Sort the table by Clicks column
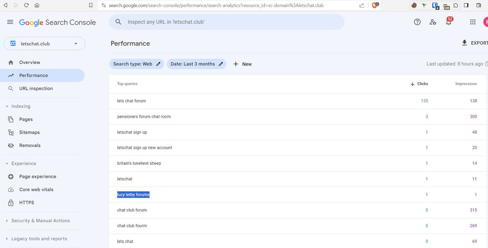Screen dimensions: 488x248 pos(419,84)
